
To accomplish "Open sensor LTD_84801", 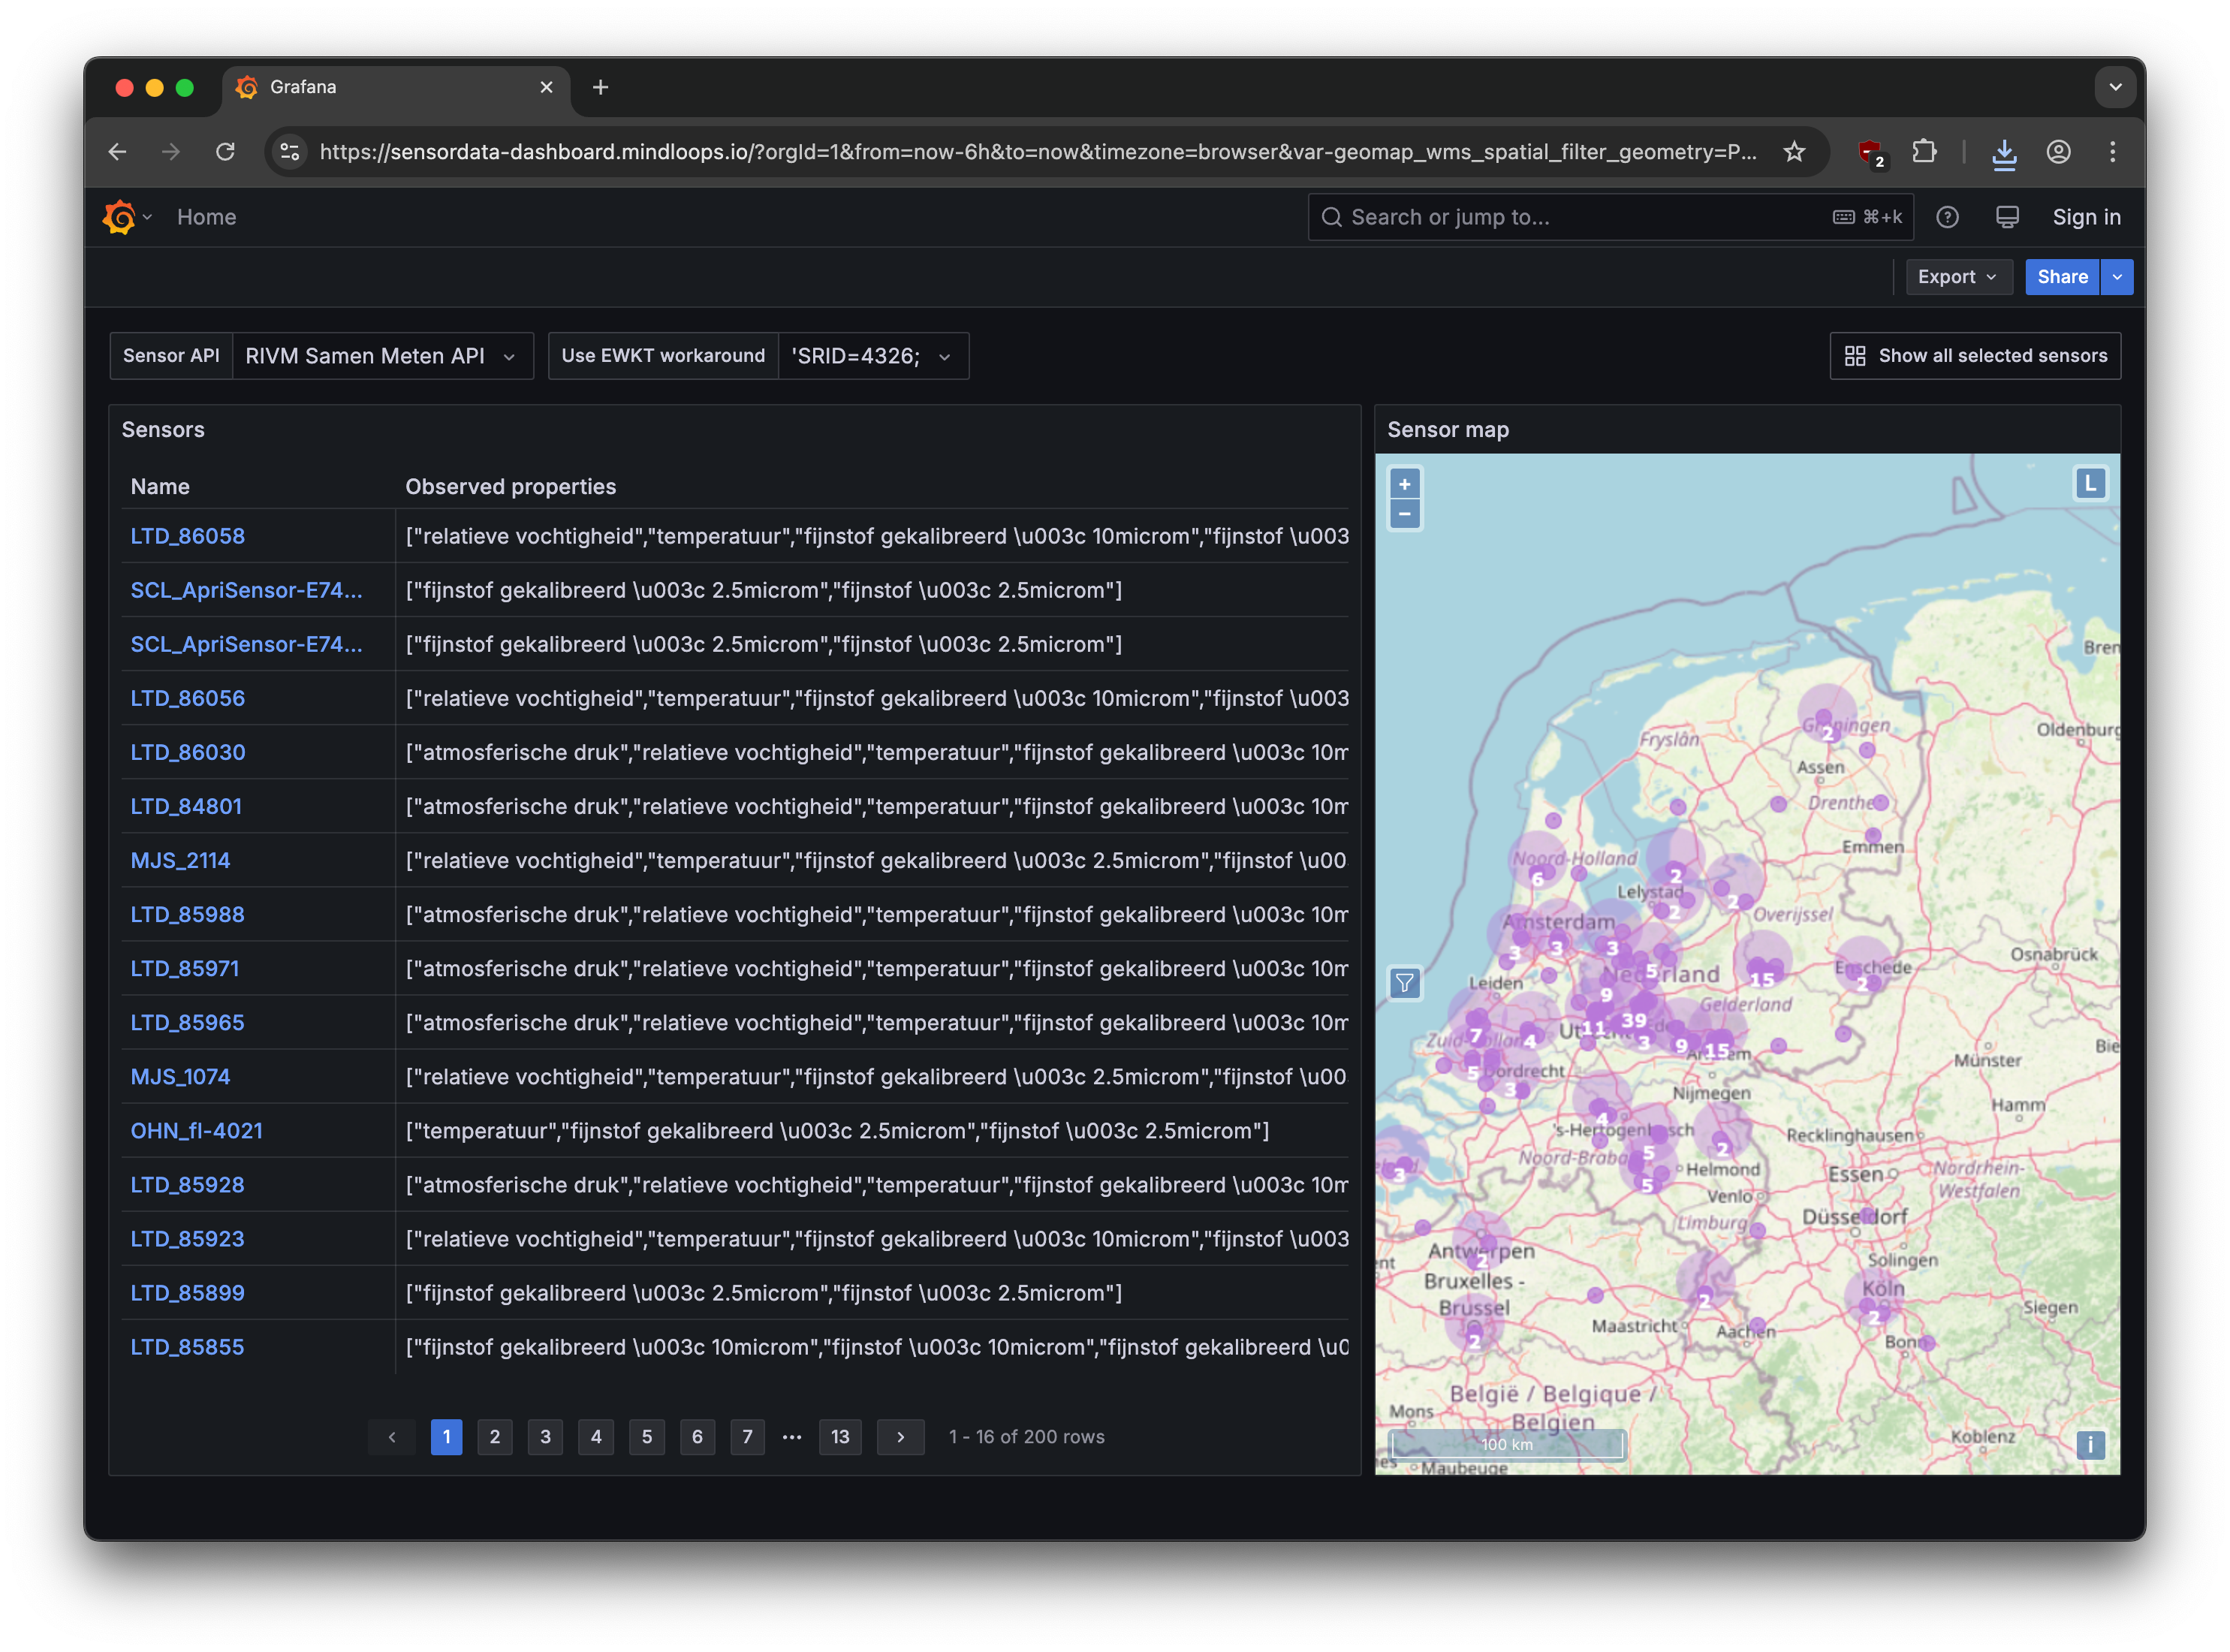I will 186,806.
